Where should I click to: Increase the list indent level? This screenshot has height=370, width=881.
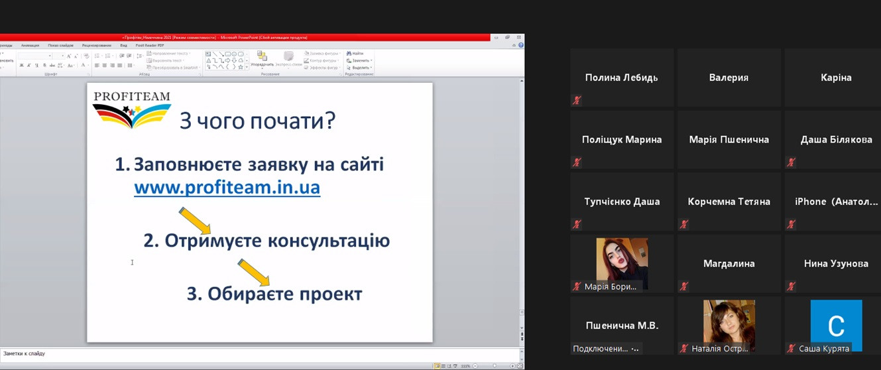pos(129,56)
